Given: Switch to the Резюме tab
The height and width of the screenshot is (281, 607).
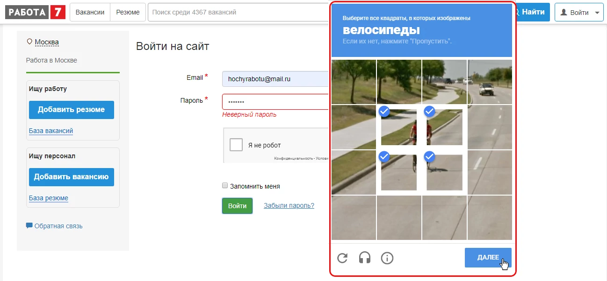Looking at the screenshot, I should [x=128, y=13].
